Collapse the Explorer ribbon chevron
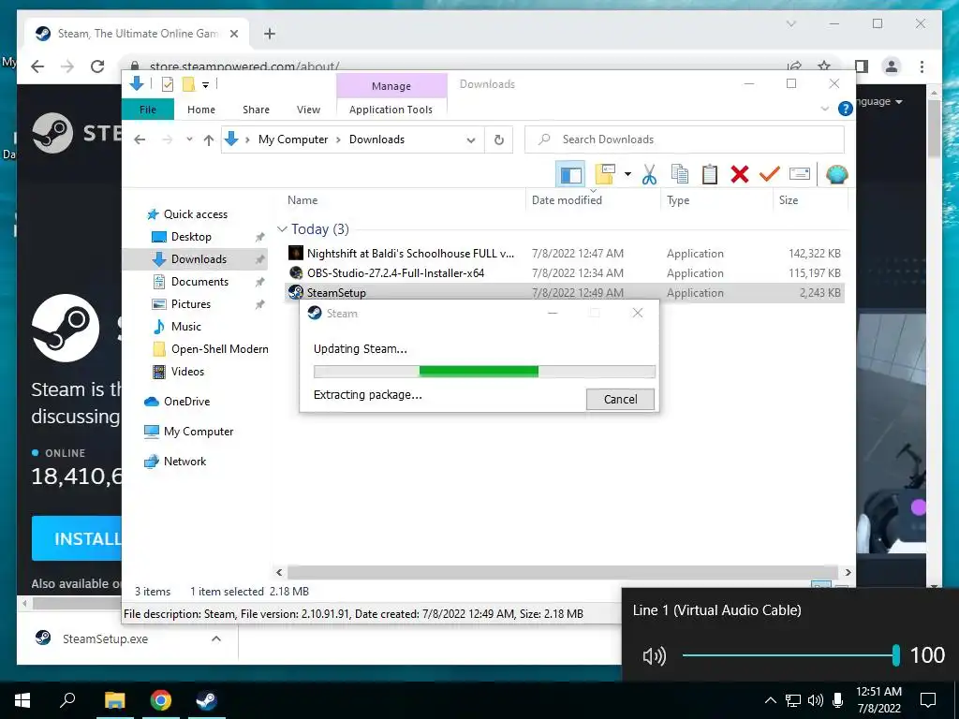Screen dimensions: 959x719 pyautogui.click(x=824, y=109)
